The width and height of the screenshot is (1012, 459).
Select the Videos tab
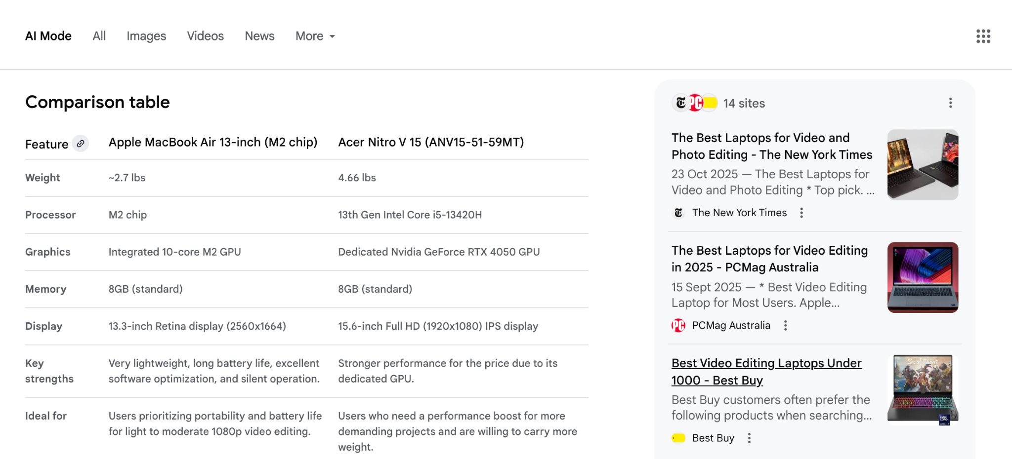(x=205, y=36)
